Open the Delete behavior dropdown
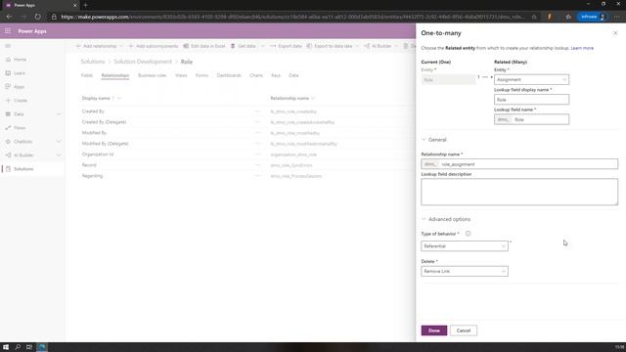The height and width of the screenshot is (352, 626). (465, 272)
